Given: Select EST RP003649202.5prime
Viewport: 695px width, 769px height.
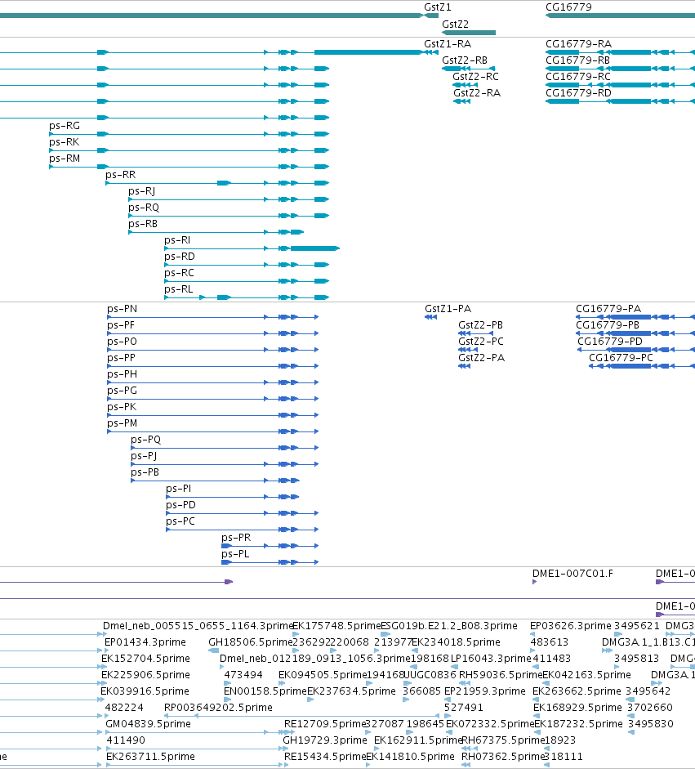Looking at the screenshot, I should pyautogui.click(x=218, y=708).
